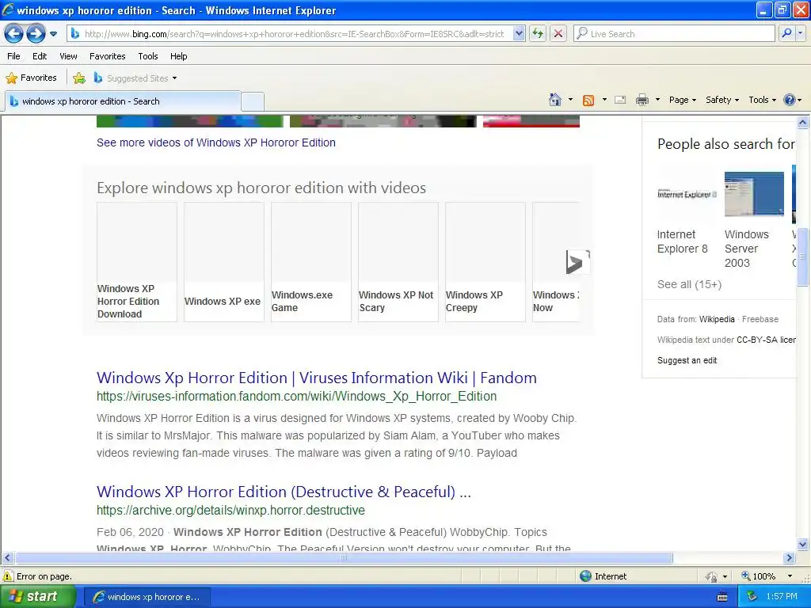Open the View menu

point(68,56)
